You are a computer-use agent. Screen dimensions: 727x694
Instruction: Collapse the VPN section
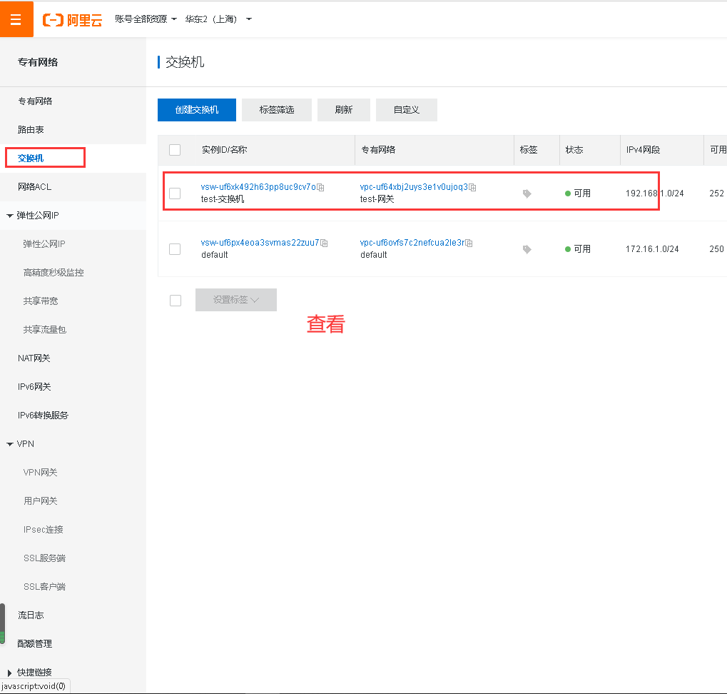click(x=10, y=444)
